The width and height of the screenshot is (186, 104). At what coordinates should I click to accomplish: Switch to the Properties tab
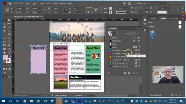tap(153, 18)
